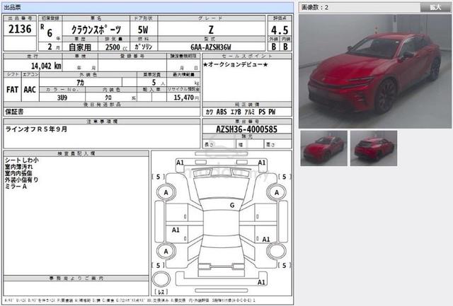Click inspector note ミラーA
The image size is (453, 306).
[x=16, y=187]
